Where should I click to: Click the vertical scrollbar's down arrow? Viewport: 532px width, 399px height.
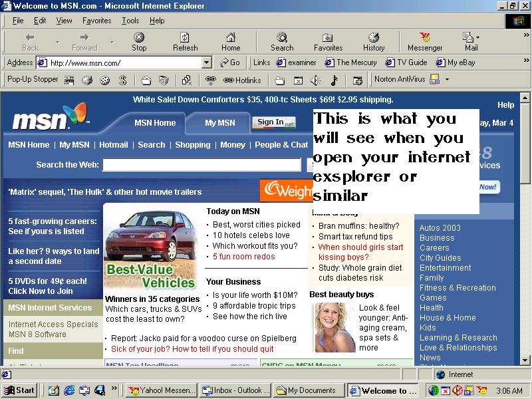(x=525, y=360)
